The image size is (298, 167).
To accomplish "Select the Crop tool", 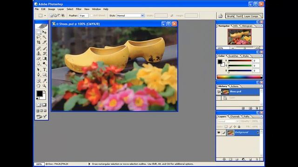I will tap(39, 42).
